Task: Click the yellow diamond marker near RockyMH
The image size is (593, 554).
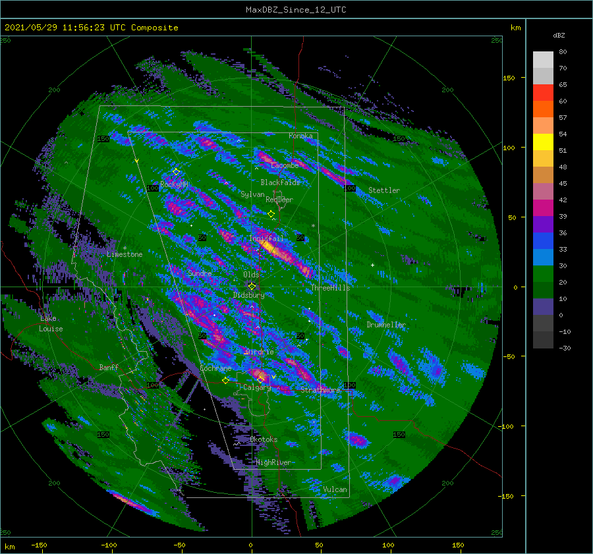Action: 176,172
